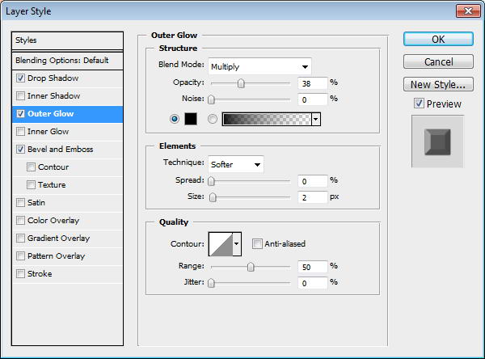
Task: Enable the Inner Shadow checkbox
Action: coord(20,96)
